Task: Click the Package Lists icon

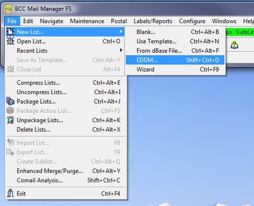Action: (10, 102)
